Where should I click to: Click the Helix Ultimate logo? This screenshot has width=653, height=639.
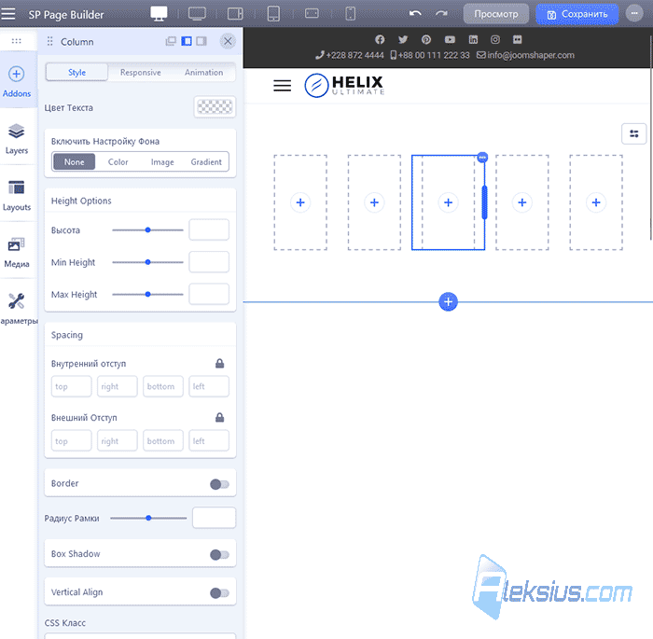[x=344, y=86]
